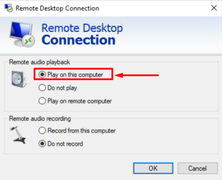The image size is (222, 180).
Task: Click the bold Connection word in the banner
Action: click(x=79, y=40)
